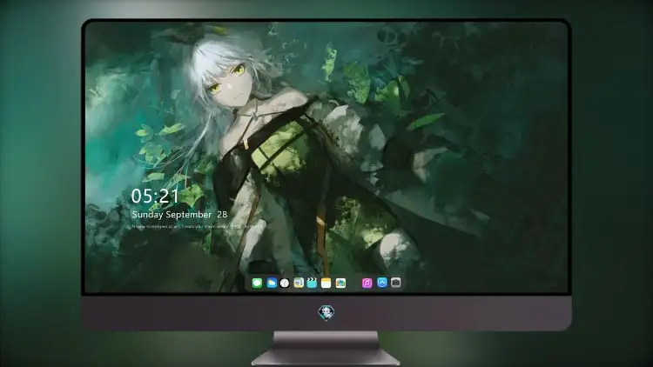This screenshot has height=367, width=653.
Task: Open the Weather app in the dock
Action: pos(272,283)
